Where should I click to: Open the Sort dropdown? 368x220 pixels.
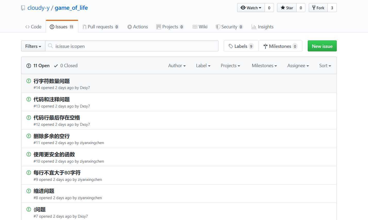[325, 66]
